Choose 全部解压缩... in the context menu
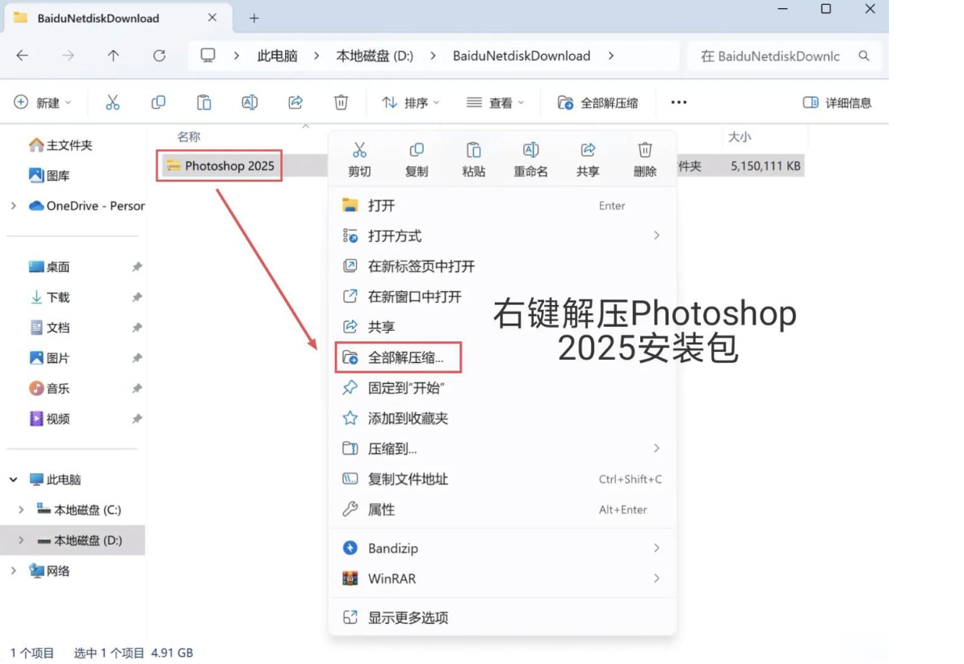This screenshot has height=664, width=964. 502,357
